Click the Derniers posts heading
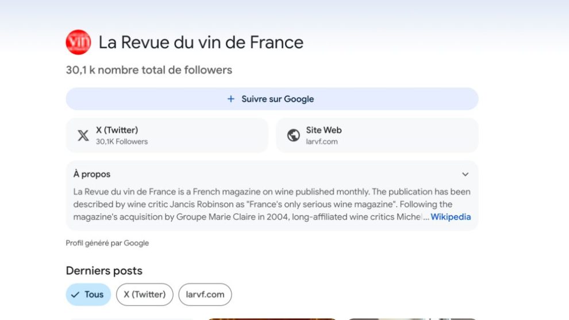The height and width of the screenshot is (320, 569). point(104,271)
